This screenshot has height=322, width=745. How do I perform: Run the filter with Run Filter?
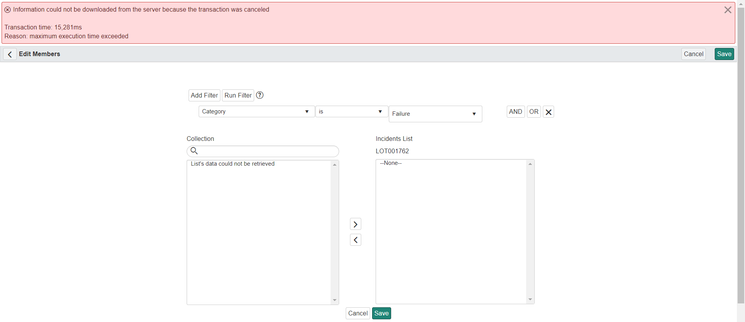[238, 95]
